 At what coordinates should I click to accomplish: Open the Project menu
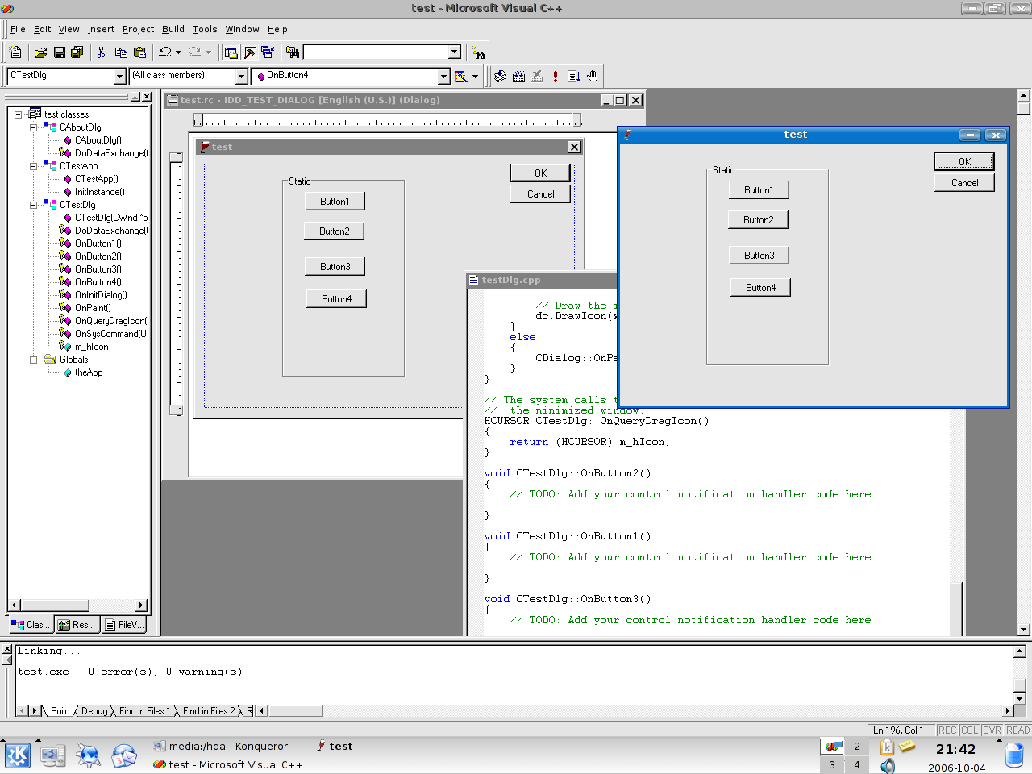coord(137,29)
